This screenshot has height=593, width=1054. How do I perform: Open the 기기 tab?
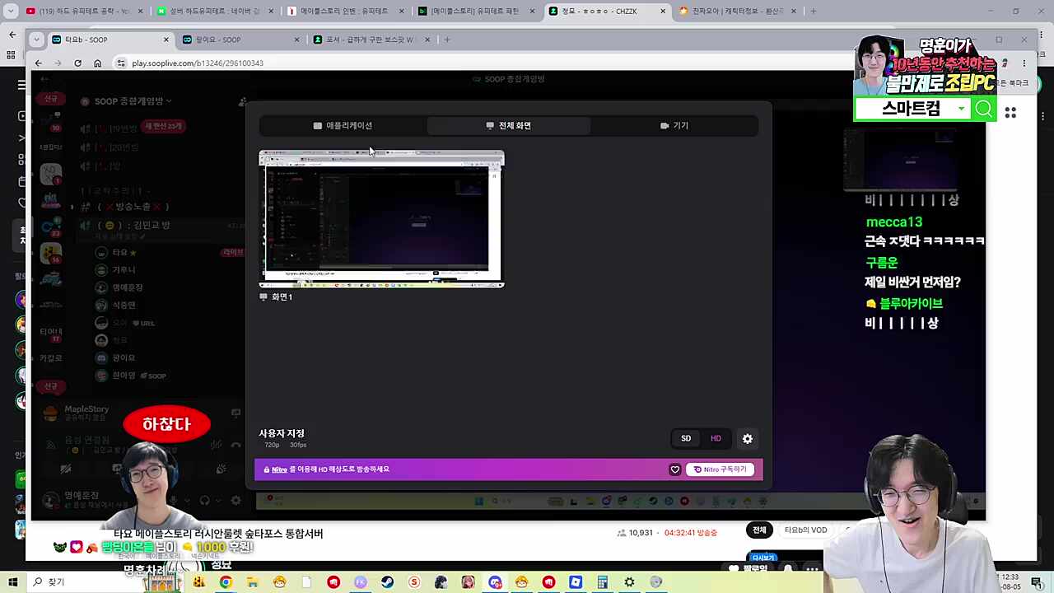(674, 125)
